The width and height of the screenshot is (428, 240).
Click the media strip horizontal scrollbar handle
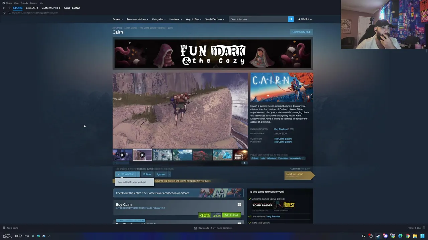[x=124, y=163]
